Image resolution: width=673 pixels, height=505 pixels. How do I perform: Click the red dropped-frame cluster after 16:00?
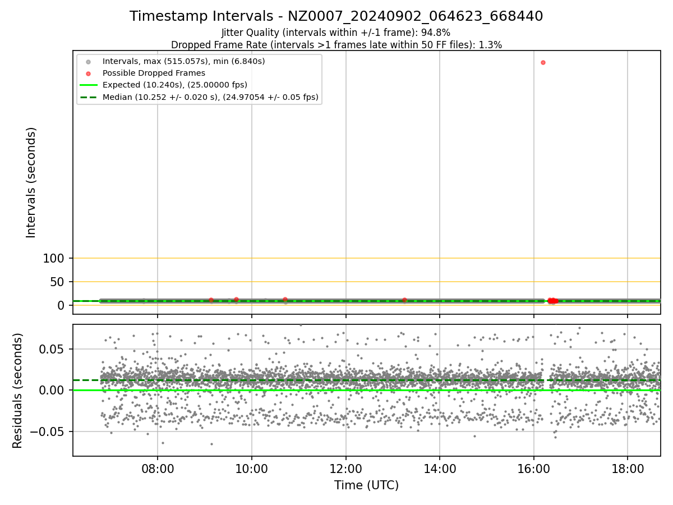click(x=552, y=301)
